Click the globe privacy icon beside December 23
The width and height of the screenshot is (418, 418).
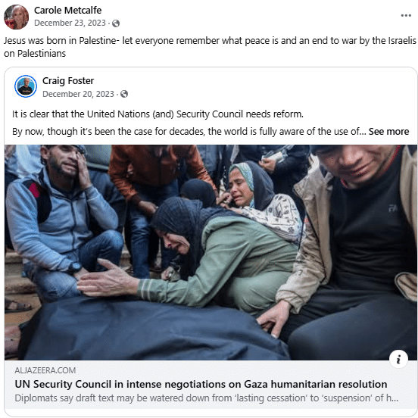116,23
